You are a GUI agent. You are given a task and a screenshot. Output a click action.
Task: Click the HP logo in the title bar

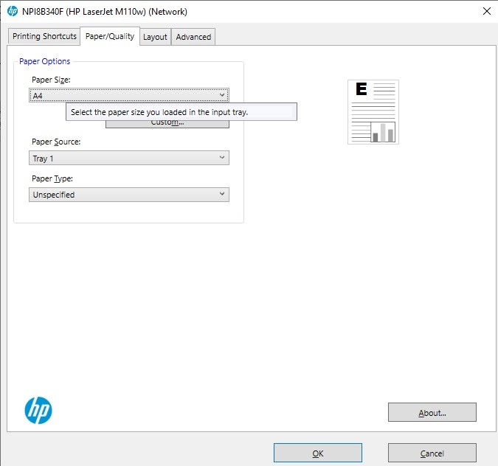coord(13,11)
